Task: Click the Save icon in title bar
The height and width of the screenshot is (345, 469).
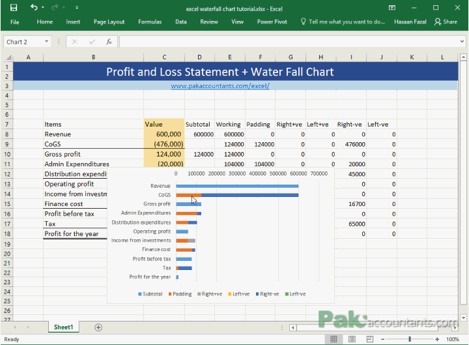Action: point(14,7)
